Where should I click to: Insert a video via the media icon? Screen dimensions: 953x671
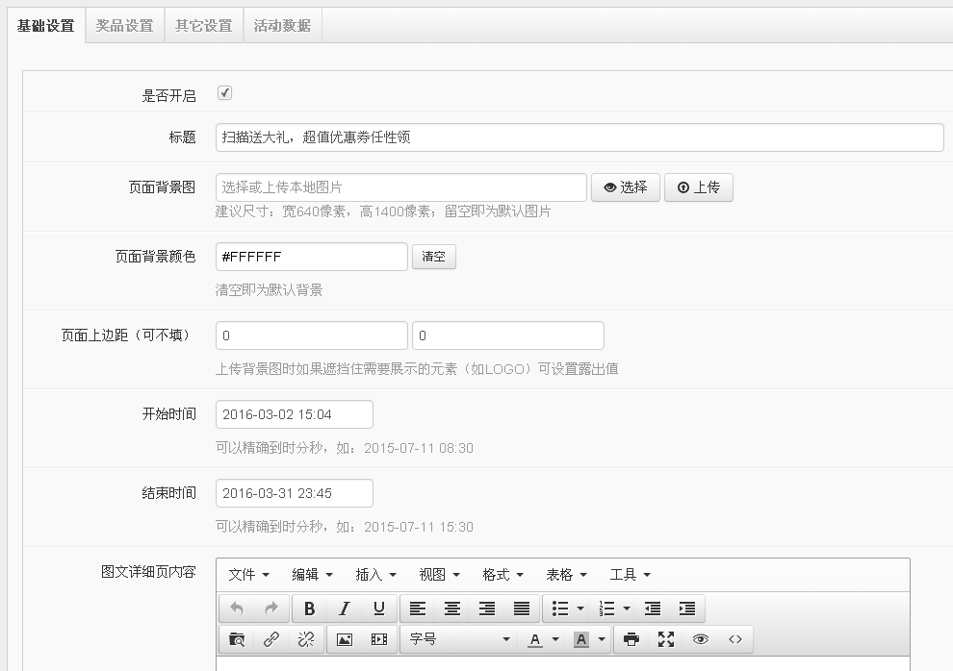point(376,637)
